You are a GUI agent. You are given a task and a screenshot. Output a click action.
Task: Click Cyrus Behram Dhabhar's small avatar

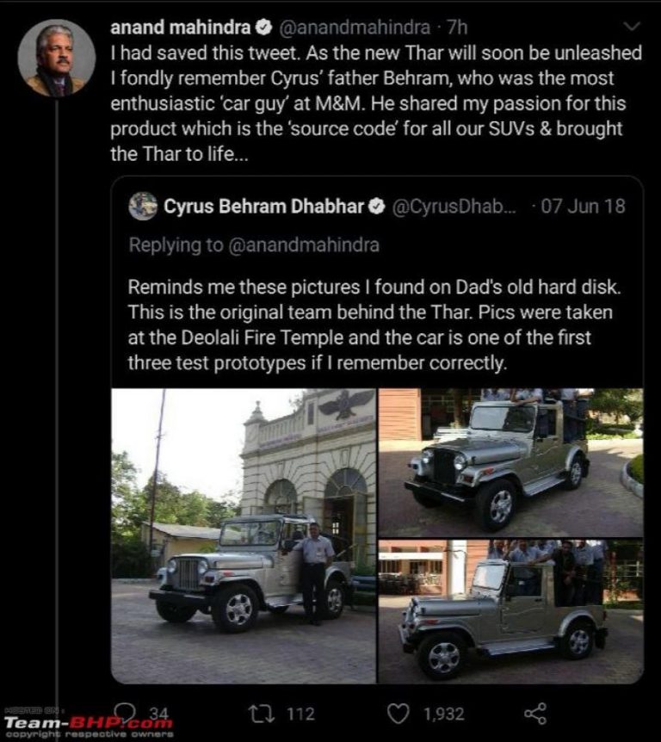[x=143, y=207]
